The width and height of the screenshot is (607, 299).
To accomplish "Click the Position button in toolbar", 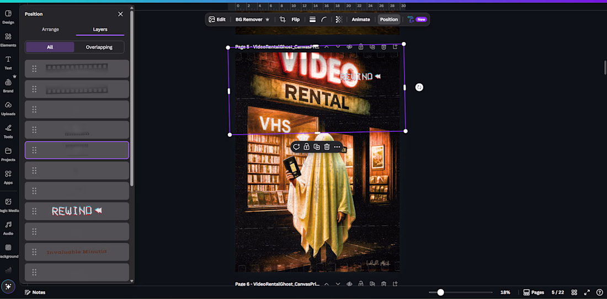I will 388,19.
